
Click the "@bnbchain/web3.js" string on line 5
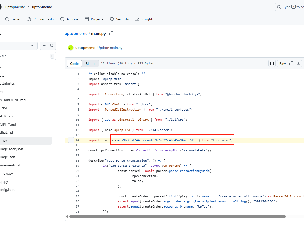[183, 94]
